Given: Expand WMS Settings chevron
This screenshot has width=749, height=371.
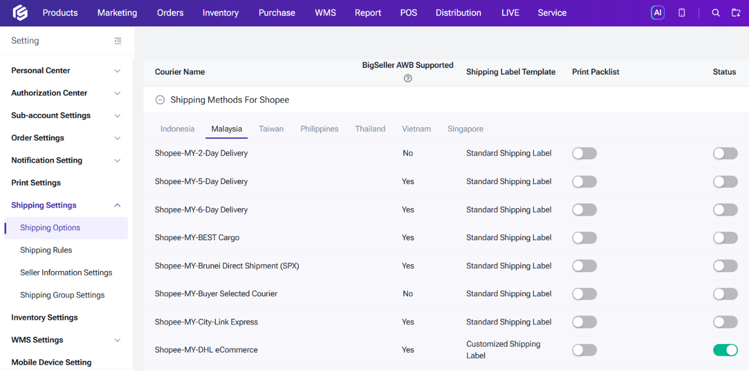Looking at the screenshot, I should point(117,340).
